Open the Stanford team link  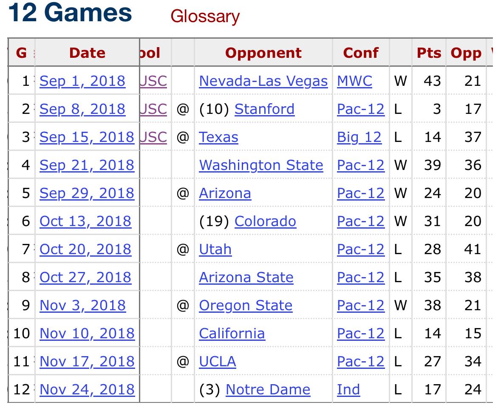[264, 109]
